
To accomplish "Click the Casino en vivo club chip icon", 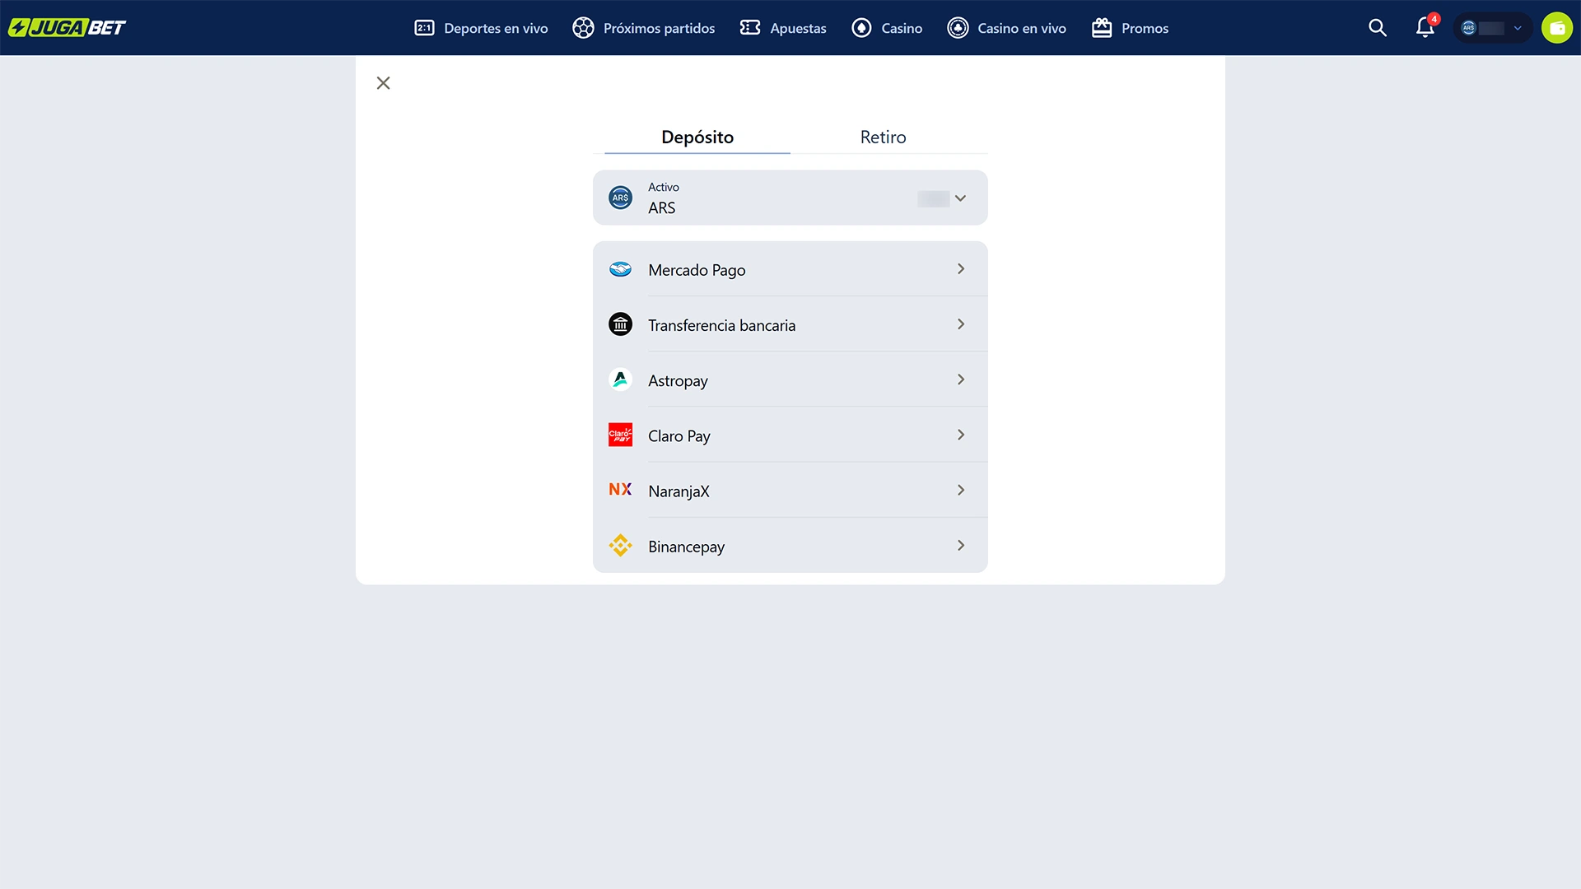I will [958, 28].
